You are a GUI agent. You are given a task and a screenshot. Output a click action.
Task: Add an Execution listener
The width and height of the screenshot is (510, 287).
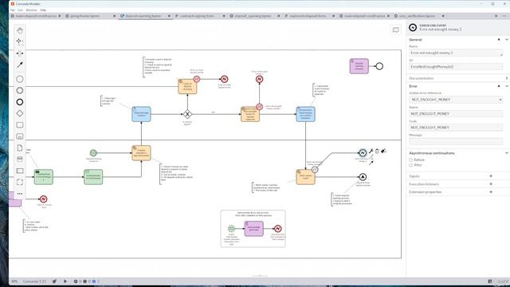point(491,184)
